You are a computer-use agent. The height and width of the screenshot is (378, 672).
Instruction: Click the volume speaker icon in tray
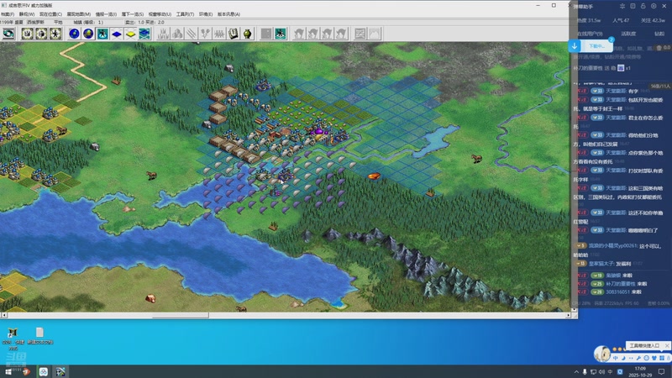click(x=601, y=371)
